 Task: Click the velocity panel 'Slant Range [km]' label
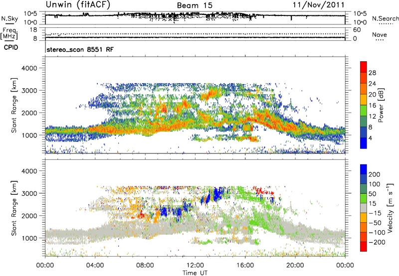[14, 208]
